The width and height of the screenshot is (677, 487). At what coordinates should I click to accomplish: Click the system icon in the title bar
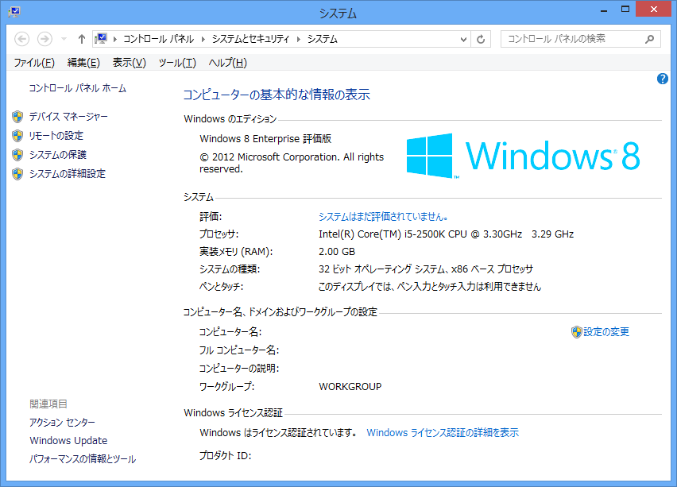pyautogui.click(x=14, y=12)
